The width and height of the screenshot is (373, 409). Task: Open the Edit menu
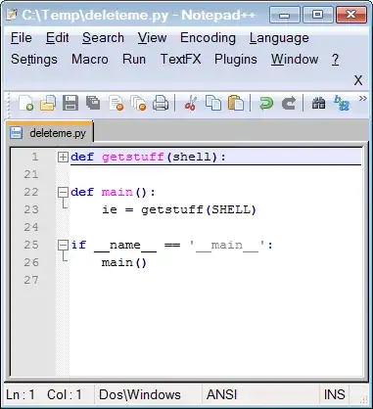(58, 38)
